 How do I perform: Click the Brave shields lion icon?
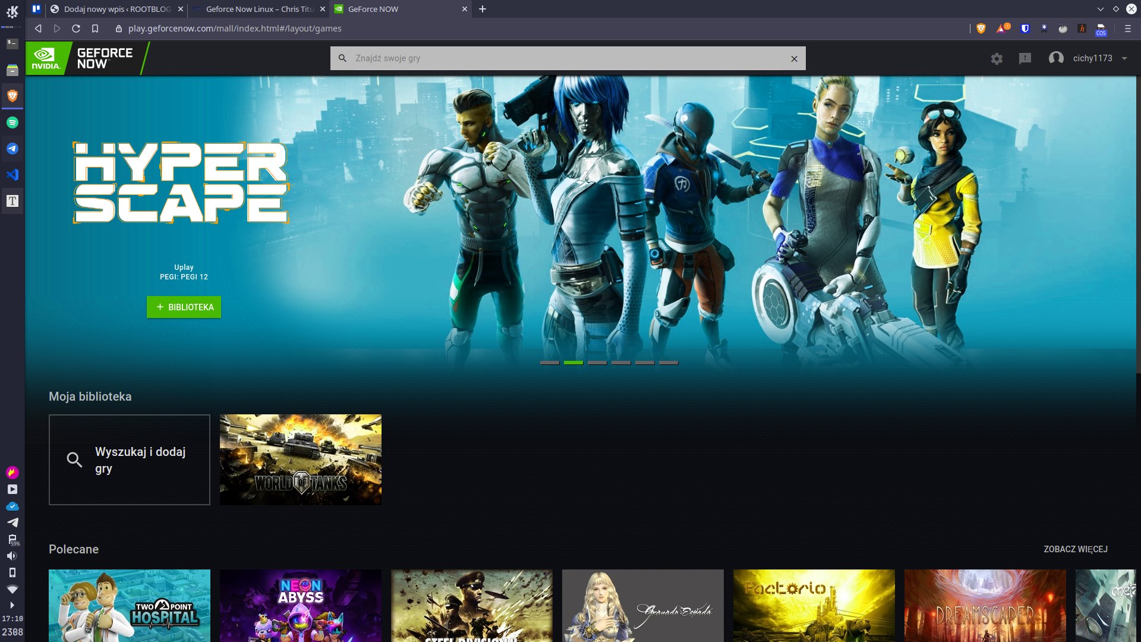tap(981, 29)
